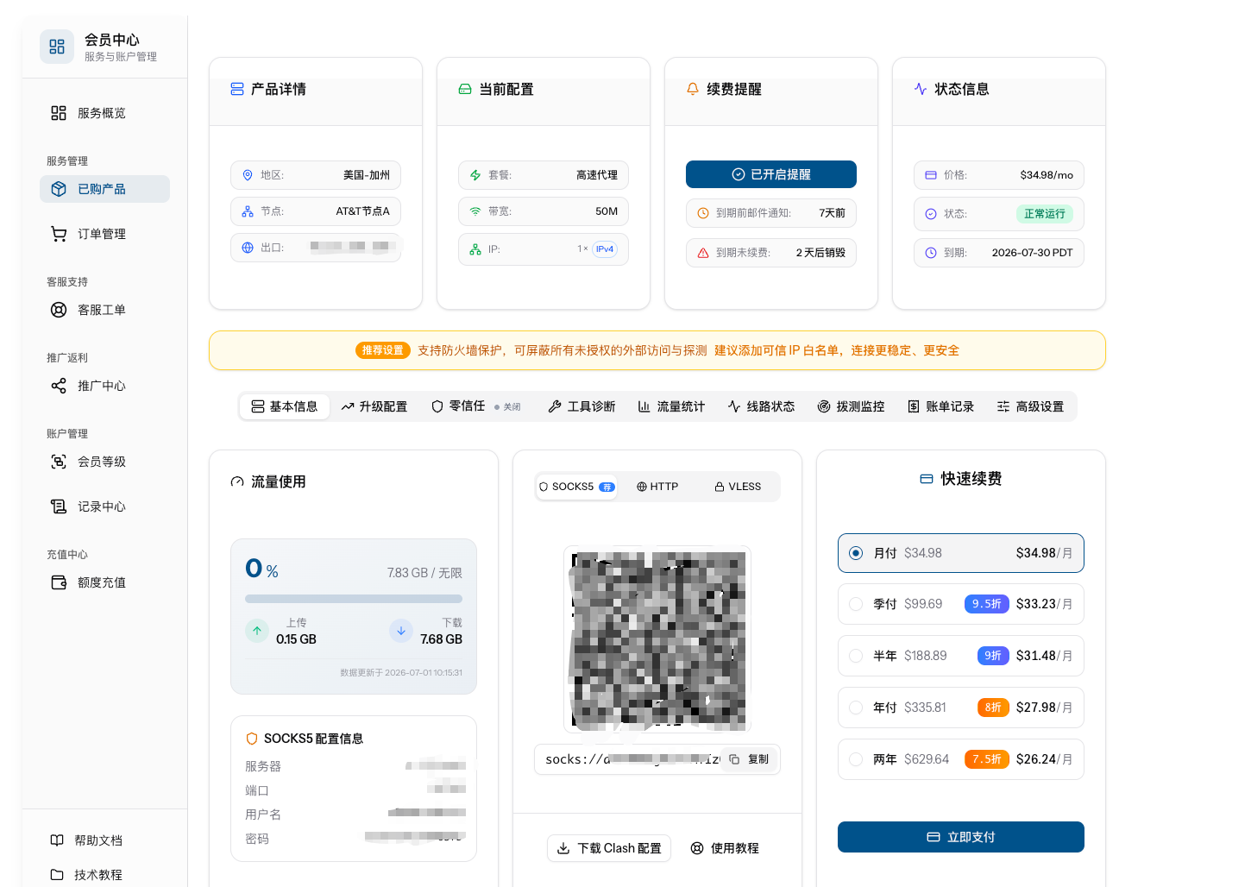Open the 零信任 tab
Viewport: 1251px width, 887px height.
(476, 406)
